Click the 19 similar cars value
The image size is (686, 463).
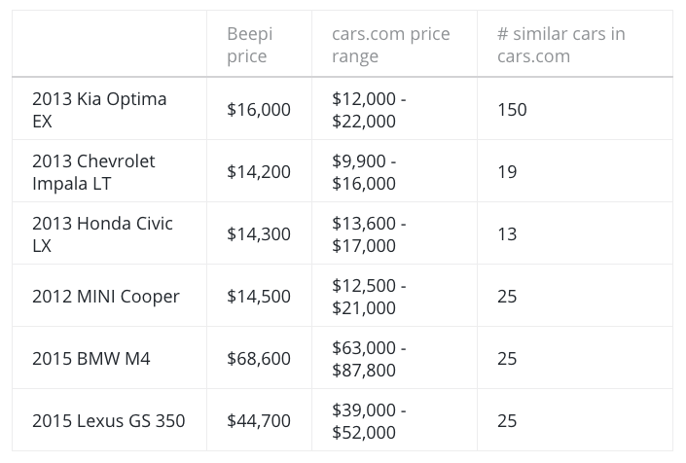click(x=507, y=172)
